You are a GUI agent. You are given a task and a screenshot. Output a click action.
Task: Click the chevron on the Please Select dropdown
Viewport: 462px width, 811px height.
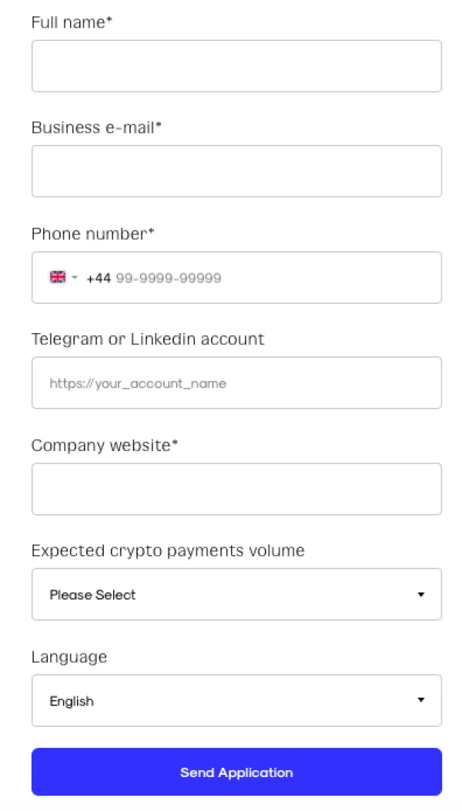click(421, 594)
